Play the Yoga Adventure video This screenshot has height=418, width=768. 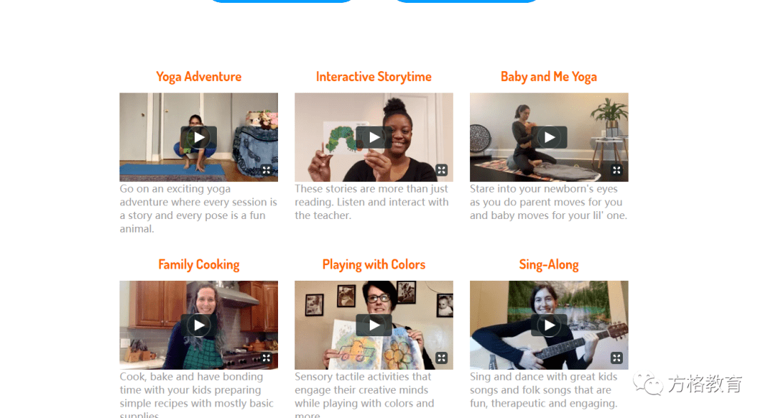[198, 137]
